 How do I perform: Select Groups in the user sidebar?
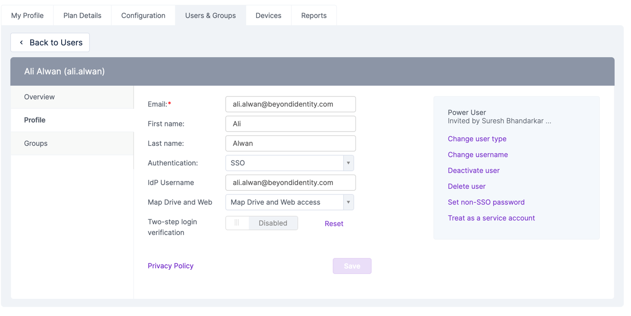36,143
